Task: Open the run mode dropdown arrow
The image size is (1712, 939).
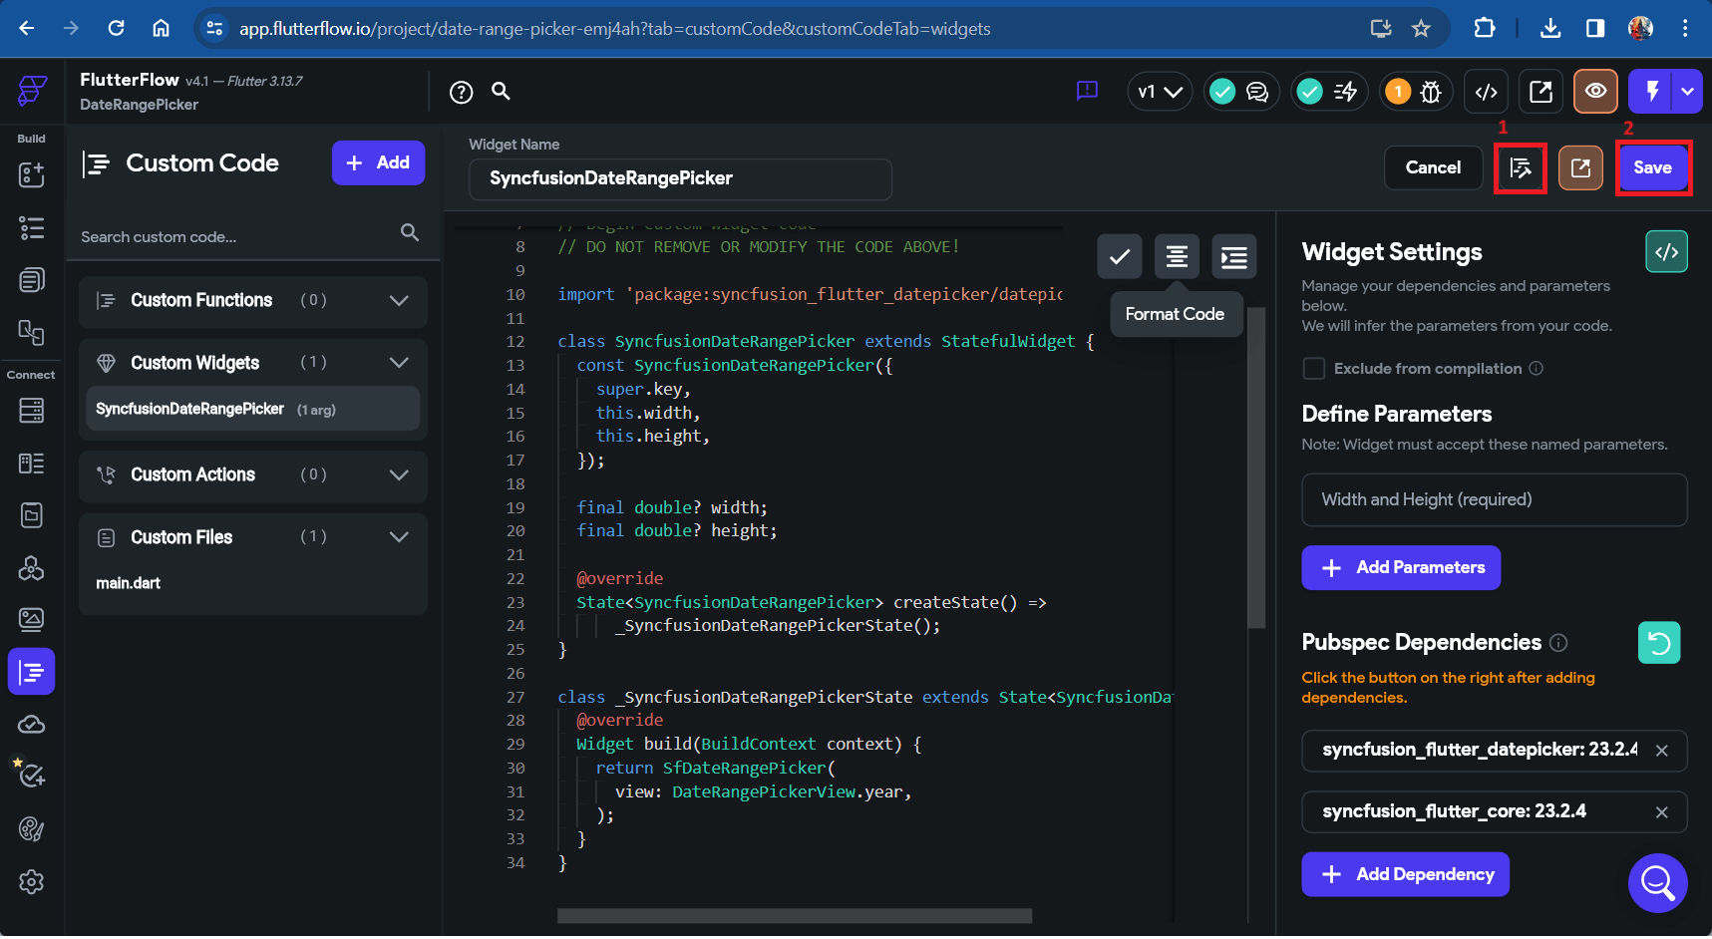Action: click(1687, 92)
